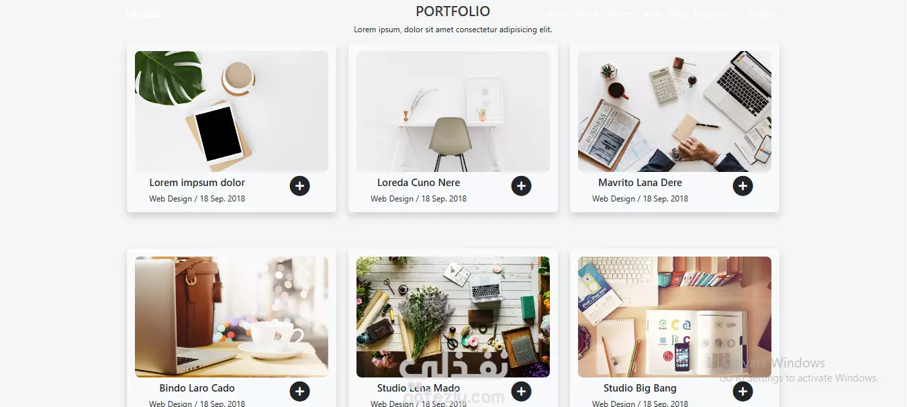Click the Lorem impsum dolor title

[x=197, y=183]
